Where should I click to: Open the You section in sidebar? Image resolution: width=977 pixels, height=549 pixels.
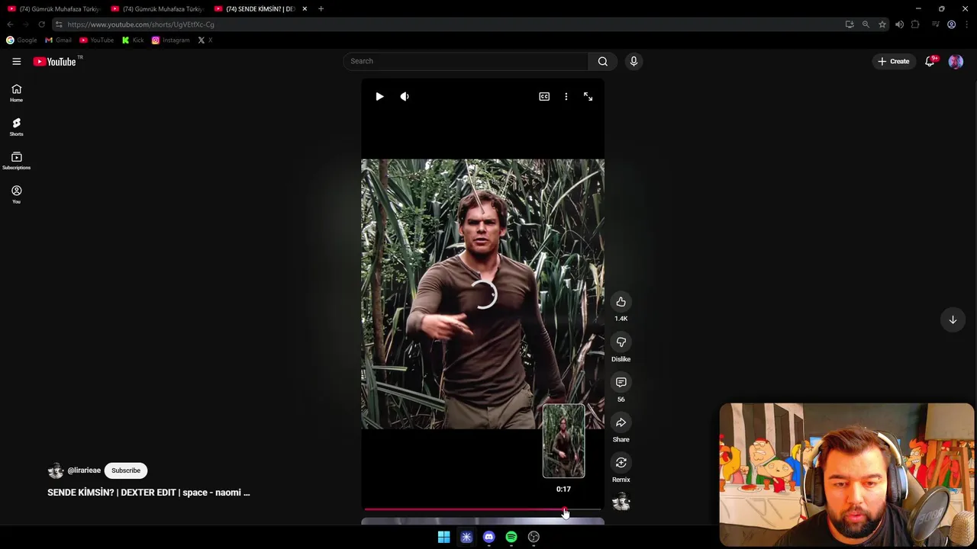[16, 194]
